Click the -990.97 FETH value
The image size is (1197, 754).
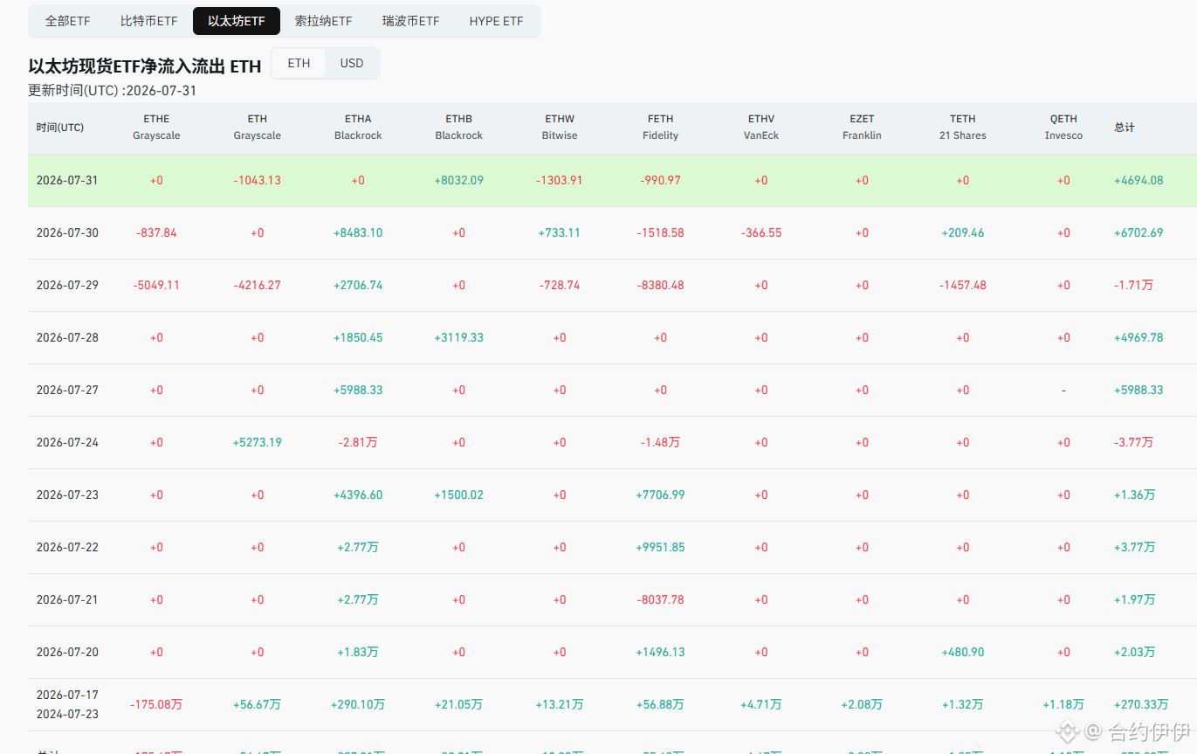pyautogui.click(x=660, y=181)
